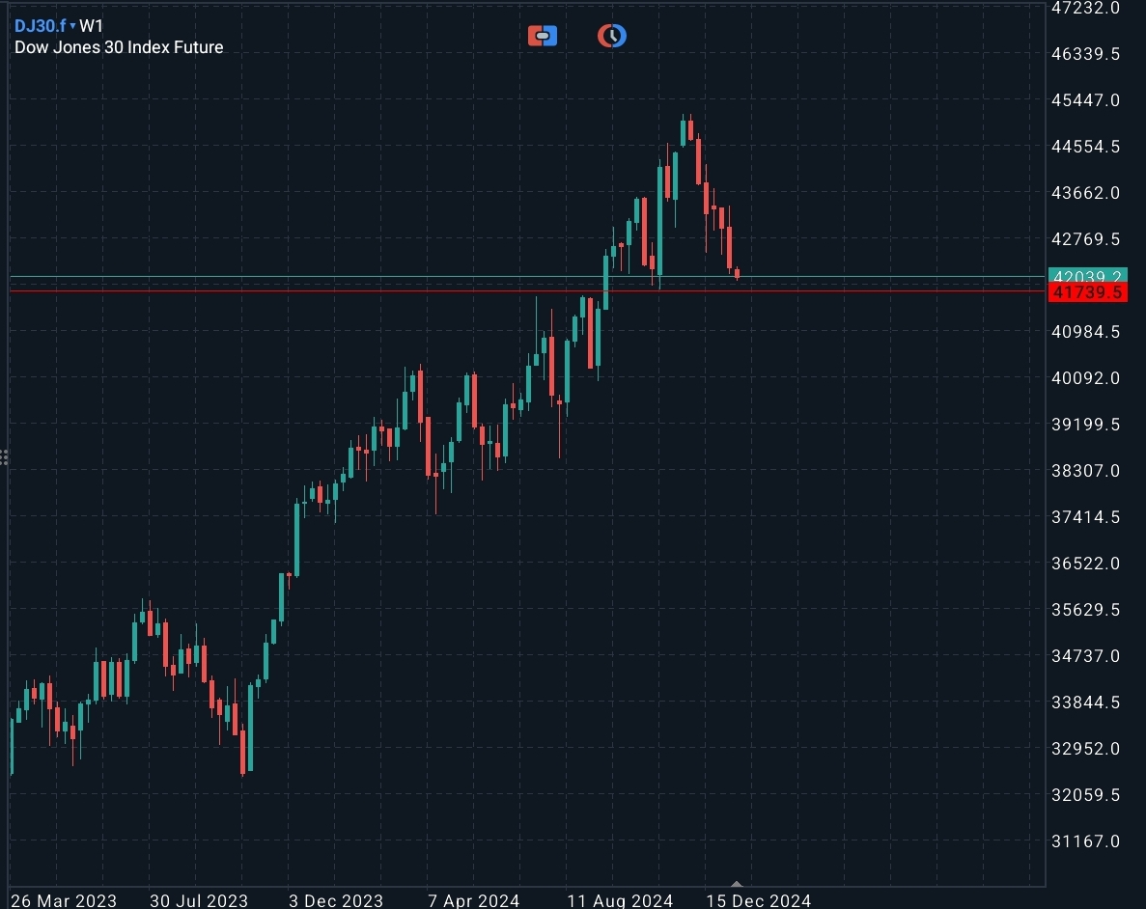Click the 47232.0 price axis label
The height and width of the screenshot is (909, 1146).
1085,8
